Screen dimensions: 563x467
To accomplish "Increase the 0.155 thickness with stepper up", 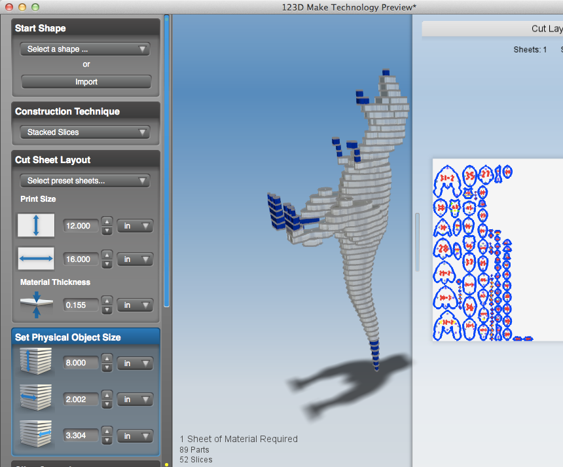I will 107,301.
